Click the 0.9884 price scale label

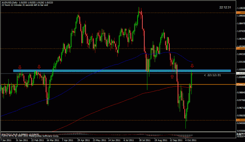[241, 92]
